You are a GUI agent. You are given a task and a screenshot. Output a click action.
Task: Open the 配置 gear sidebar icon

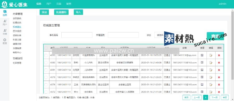[x=5, y=41]
